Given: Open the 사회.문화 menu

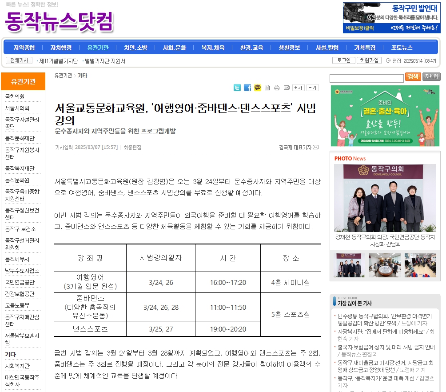Looking at the screenshot, I should pyautogui.click(x=175, y=48).
